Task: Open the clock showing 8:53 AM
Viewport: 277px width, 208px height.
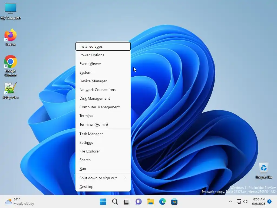Action: point(259,201)
